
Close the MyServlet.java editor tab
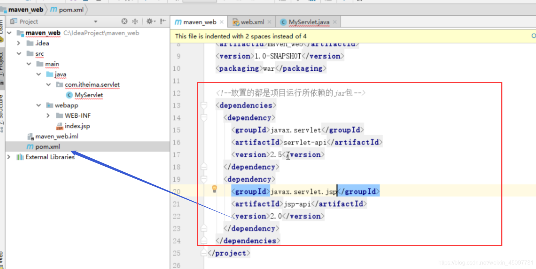point(335,22)
